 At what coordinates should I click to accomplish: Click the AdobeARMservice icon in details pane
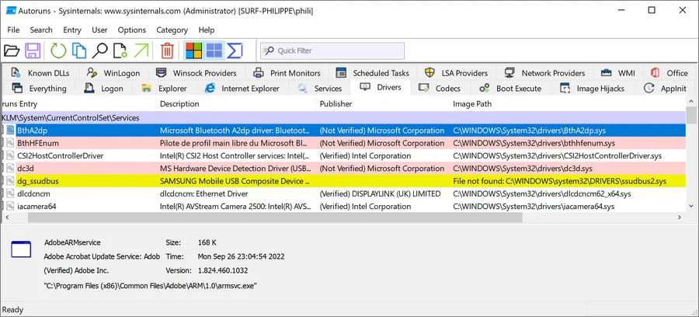coord(21,249)
